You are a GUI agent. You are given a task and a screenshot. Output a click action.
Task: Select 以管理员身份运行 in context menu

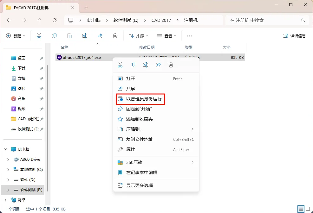[x=156, y=99]
